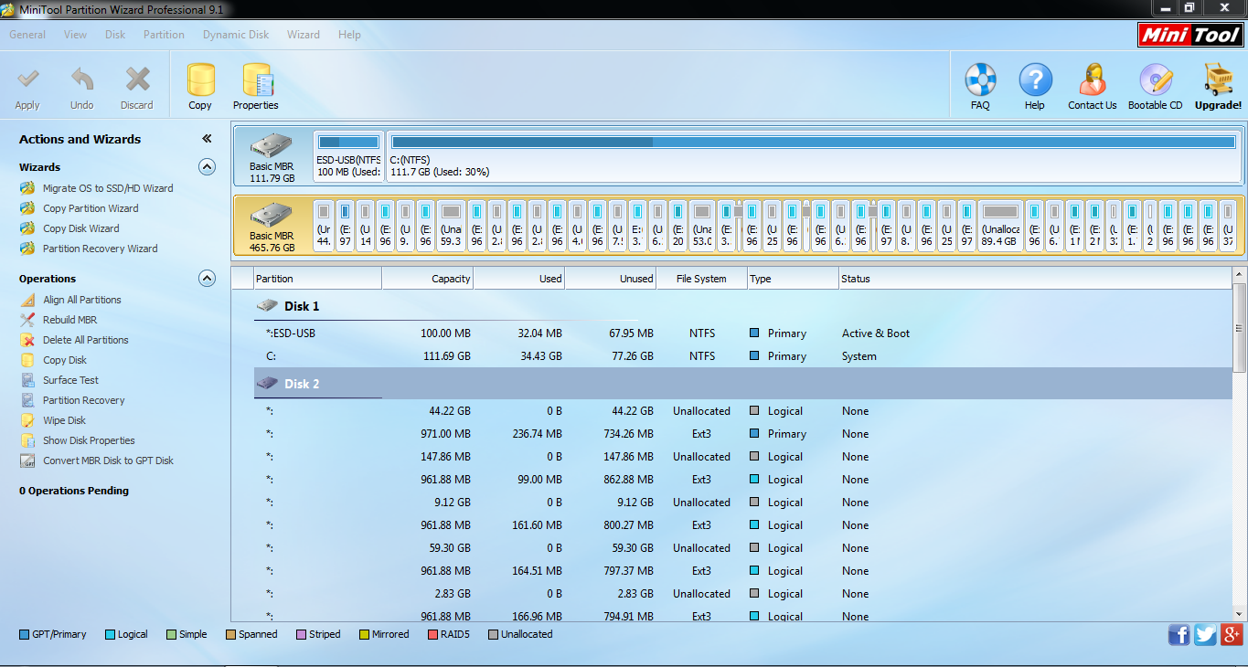Click the Show Disk Properties icon

[x=27, y=440]
